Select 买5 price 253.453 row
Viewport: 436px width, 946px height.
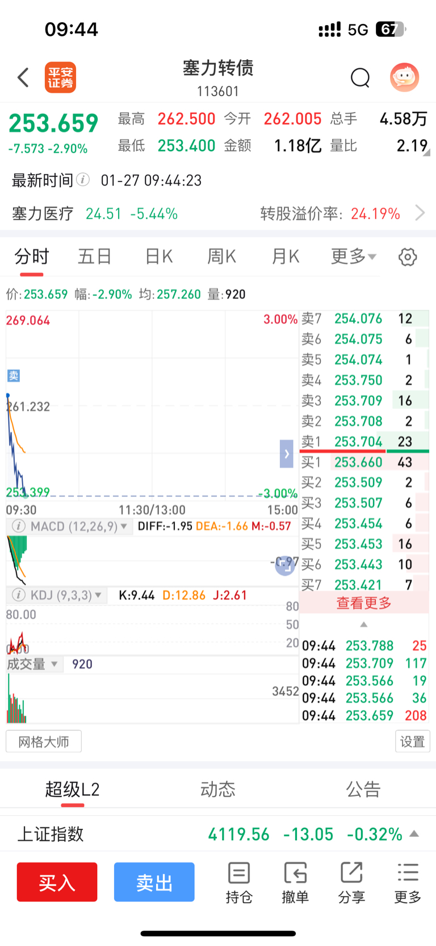coord(364,544)
